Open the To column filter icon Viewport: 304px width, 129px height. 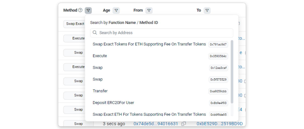[x=207, y=10]
